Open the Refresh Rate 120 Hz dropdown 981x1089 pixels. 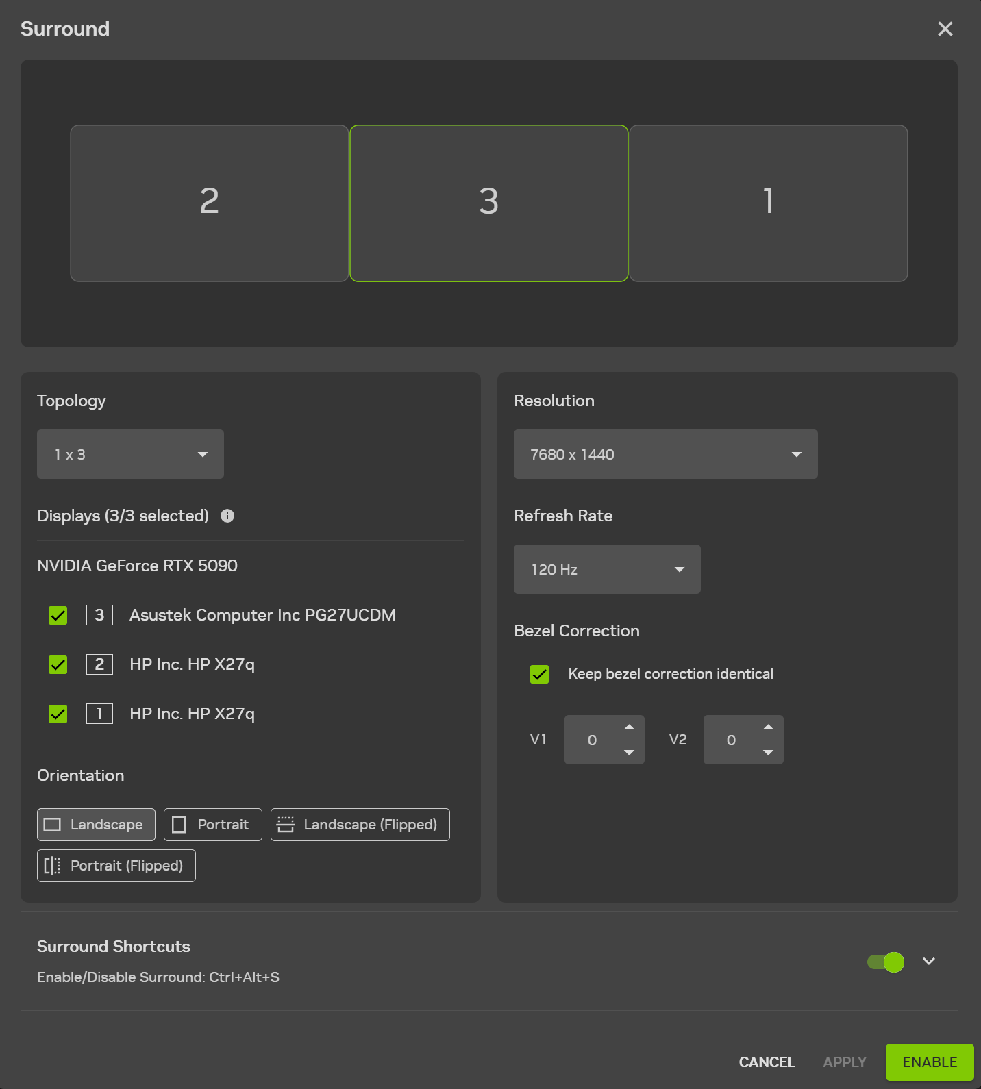click(x=607, y=569)
